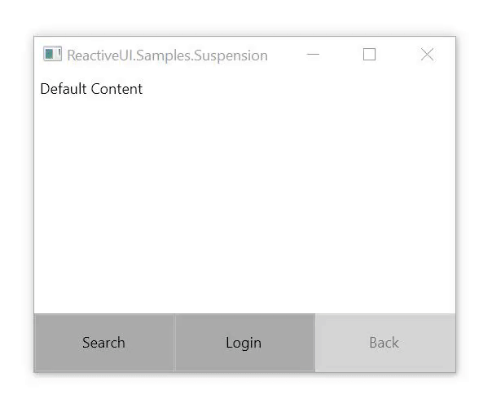Click the empty white content area

(244, 204)
